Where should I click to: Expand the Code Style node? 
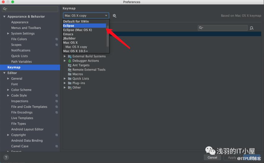point(8,95)
